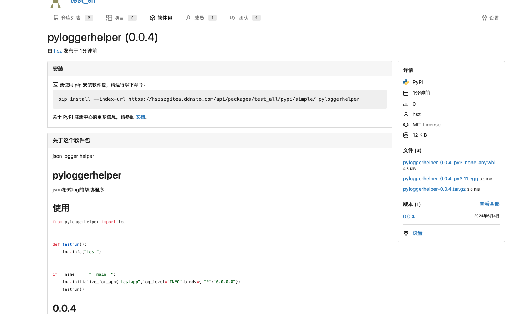Open version 0.0.4 link

pos(409,216)
